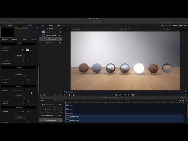Select the Paint Stroke tool

click(x=125, y=95)
